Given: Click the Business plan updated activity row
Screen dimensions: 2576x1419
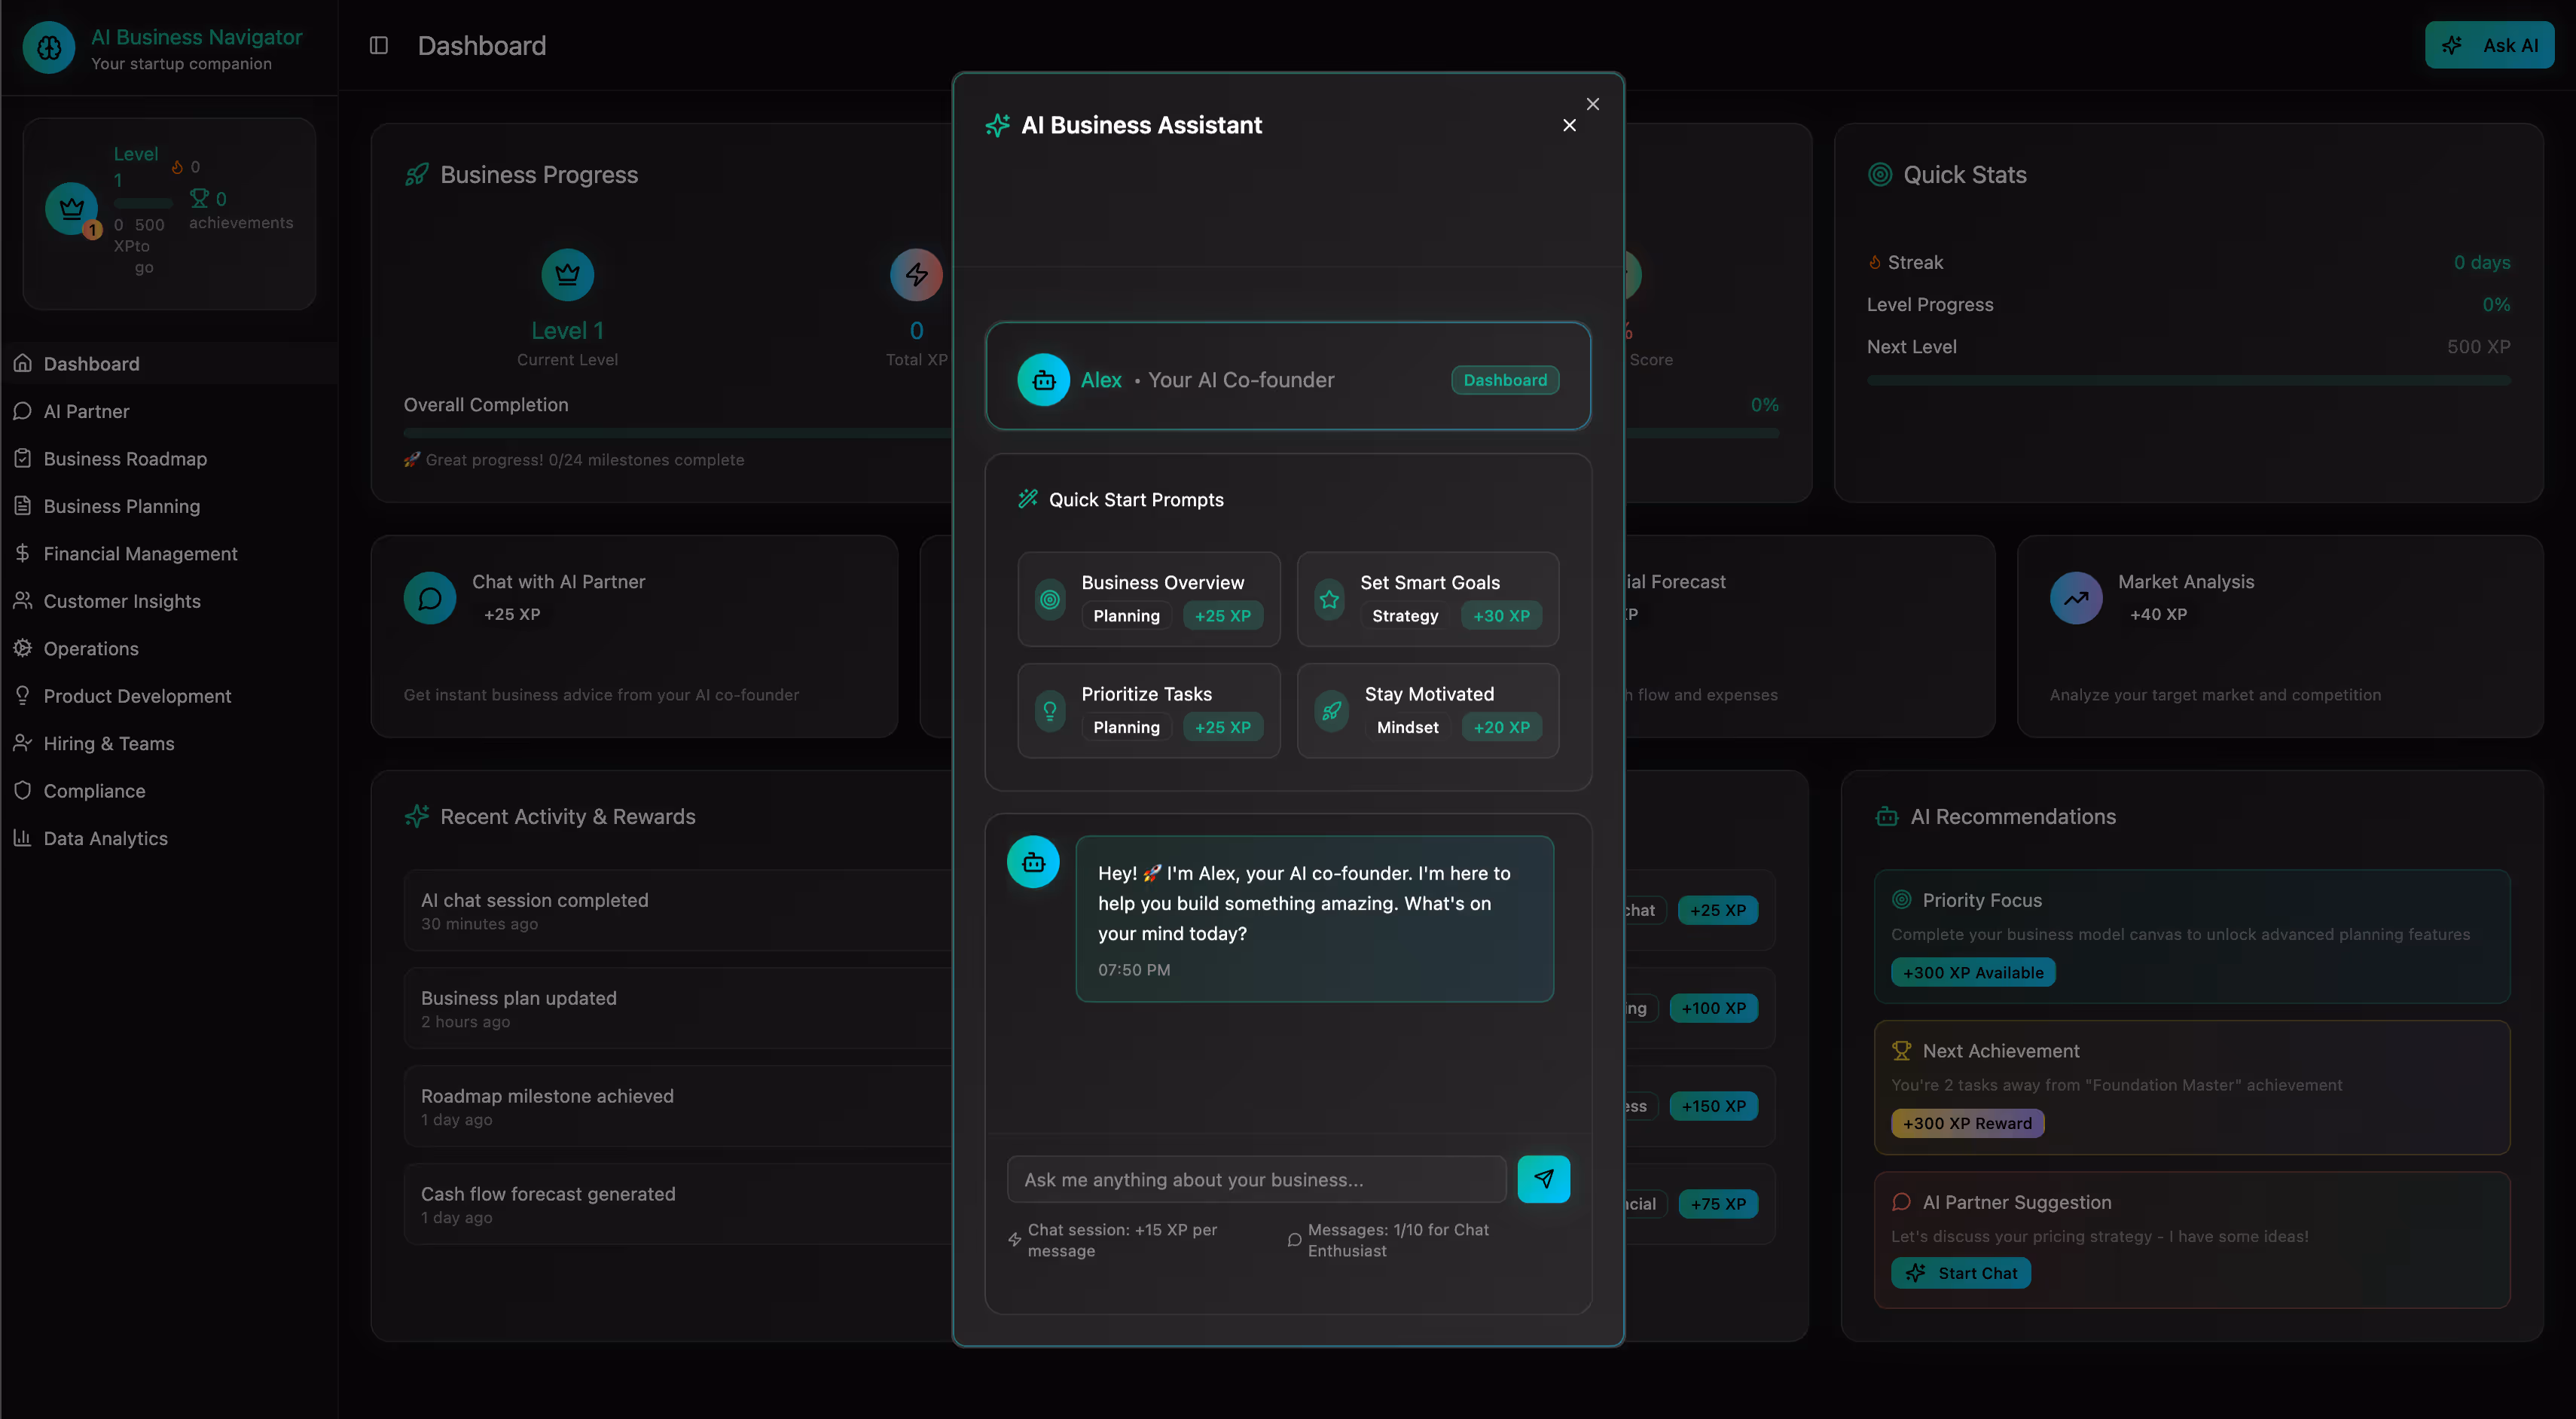Looking at the screenshot, I should (677, 1008).
